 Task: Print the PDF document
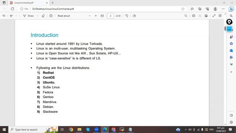click(x=194, y=16)
